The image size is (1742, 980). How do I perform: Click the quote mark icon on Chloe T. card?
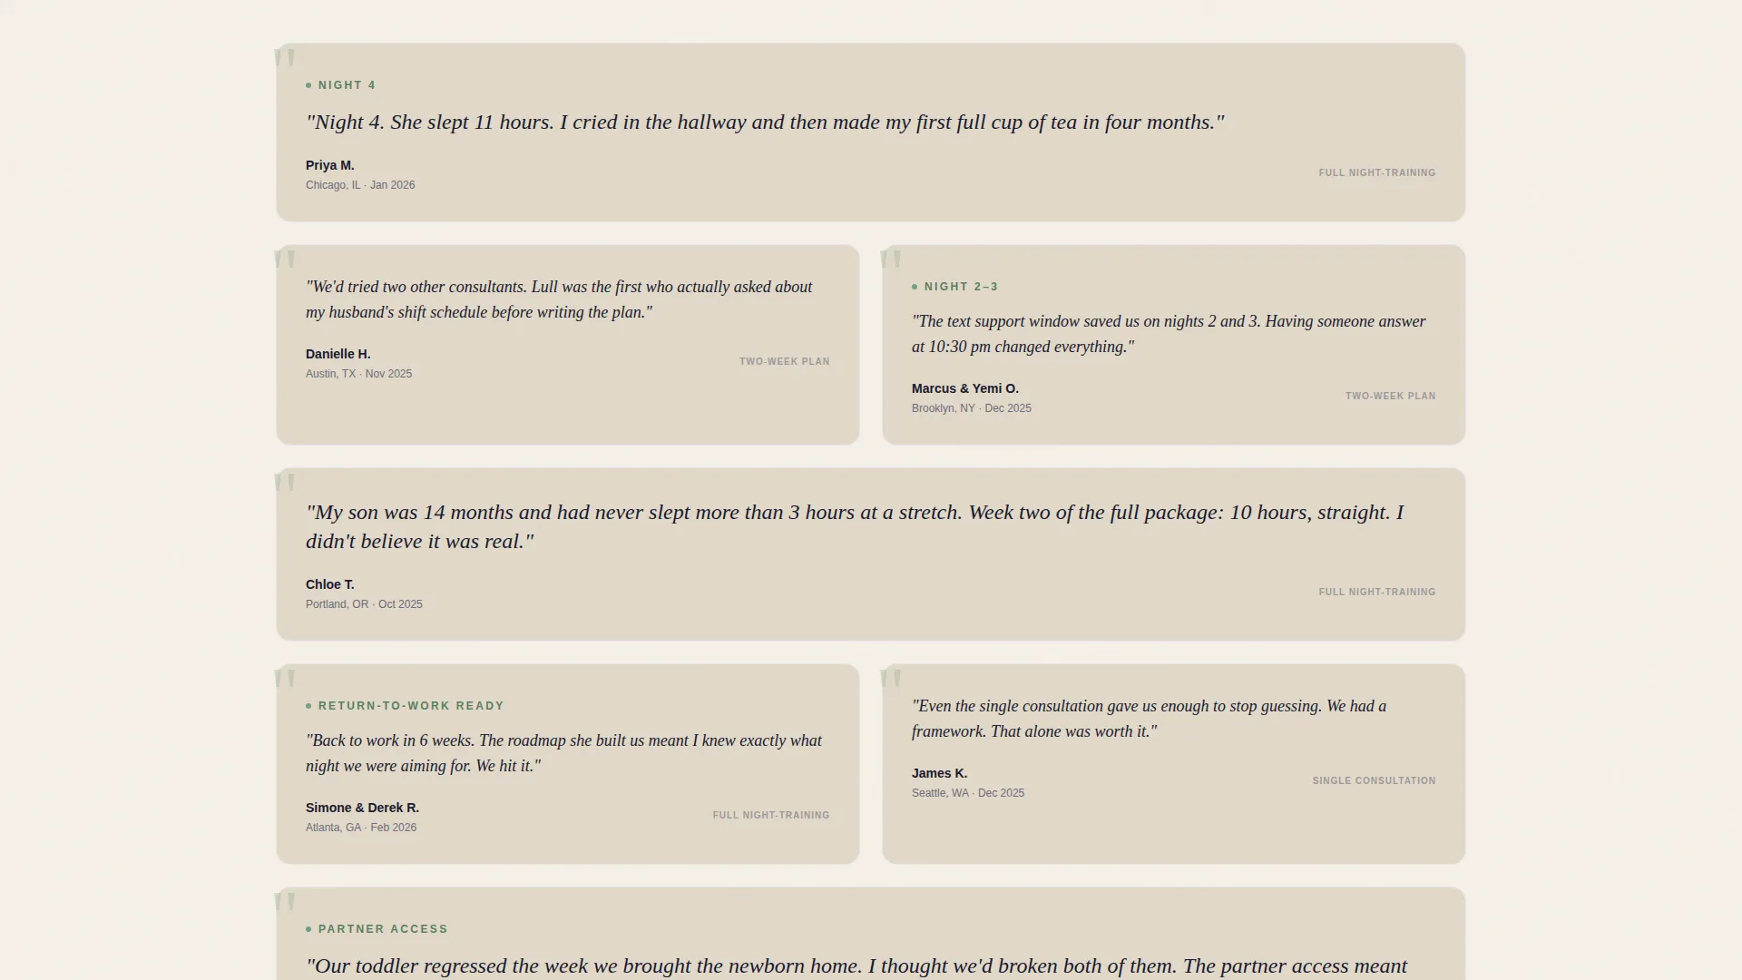click(285, 484)
